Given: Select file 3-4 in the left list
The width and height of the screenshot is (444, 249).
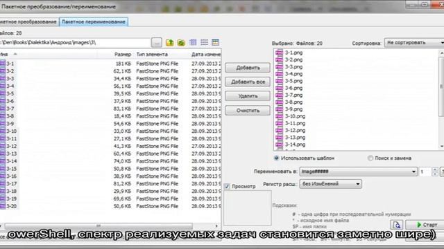Looking at the screenshot, I should pos(10,86).
